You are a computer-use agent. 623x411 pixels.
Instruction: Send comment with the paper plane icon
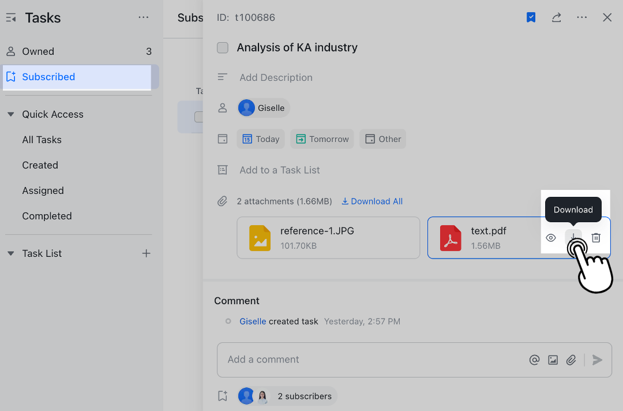[598, 360]
